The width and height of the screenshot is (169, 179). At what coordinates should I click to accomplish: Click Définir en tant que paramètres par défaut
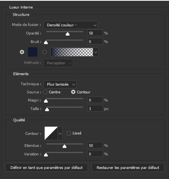point(46,167)
